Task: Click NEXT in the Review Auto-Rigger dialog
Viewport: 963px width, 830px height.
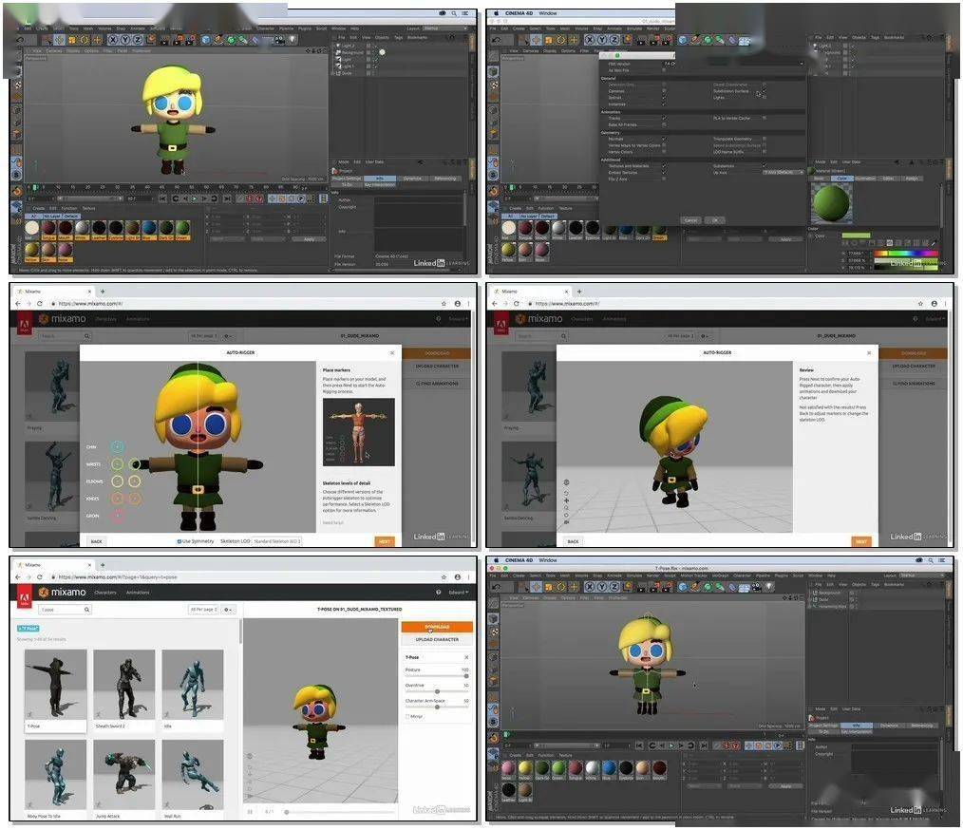Action: click(x=861, y=541)
